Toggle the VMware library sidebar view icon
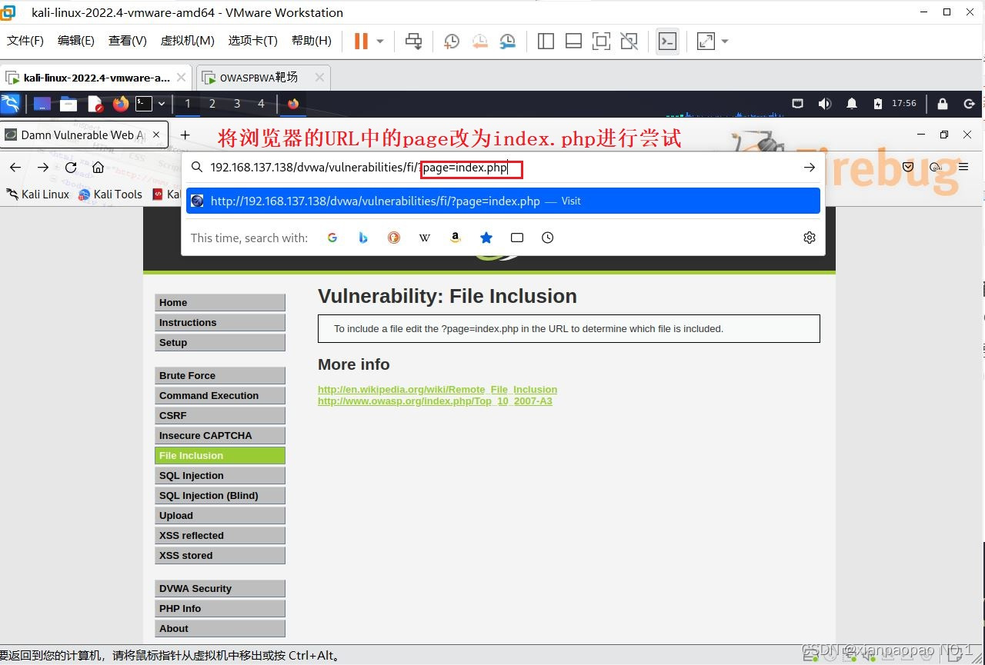Screen dimensions: 985x665 coord(546,42)
